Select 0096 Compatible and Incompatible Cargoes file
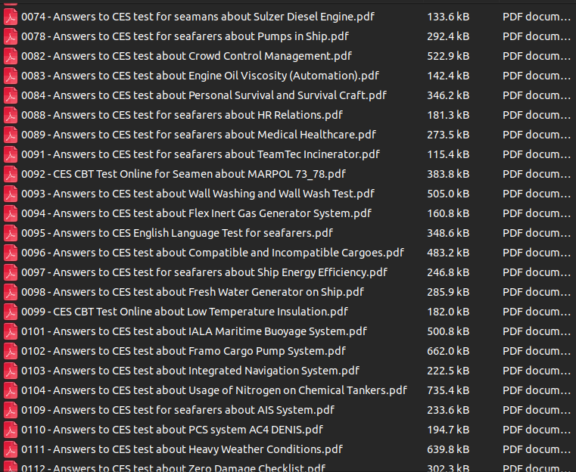 [212, 253]
